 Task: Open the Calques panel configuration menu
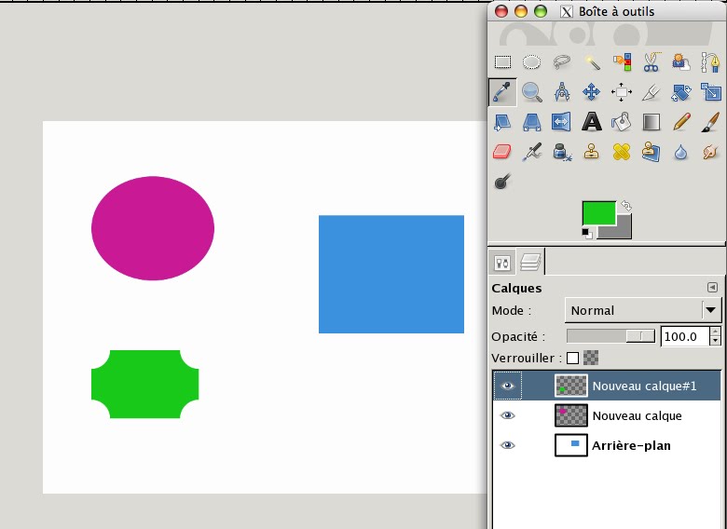click(x=712, y=288)
